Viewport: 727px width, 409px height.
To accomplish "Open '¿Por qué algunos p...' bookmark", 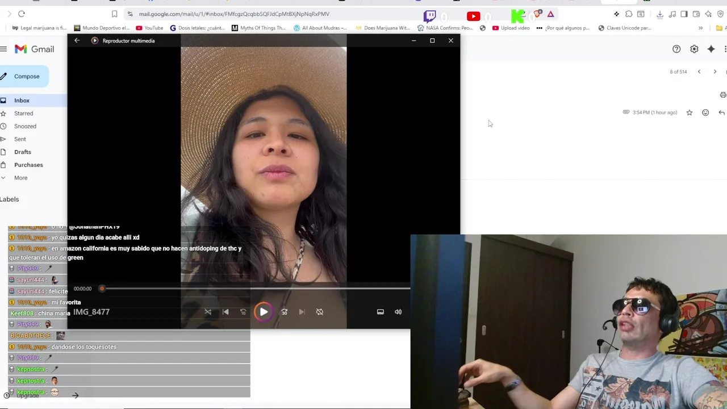I will click(563, 28).
